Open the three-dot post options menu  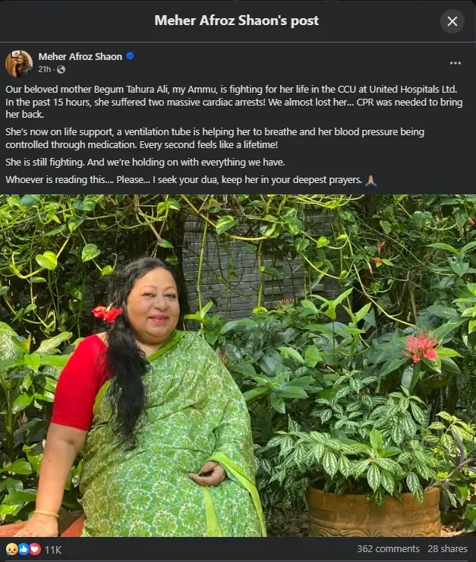456,63
